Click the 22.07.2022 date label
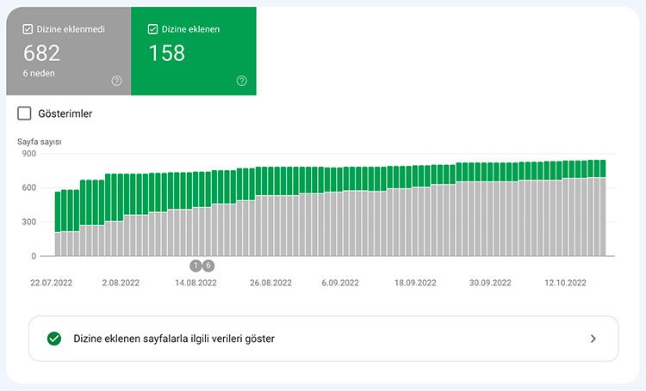This screenshot has height=391, width=646. point(53,283)
